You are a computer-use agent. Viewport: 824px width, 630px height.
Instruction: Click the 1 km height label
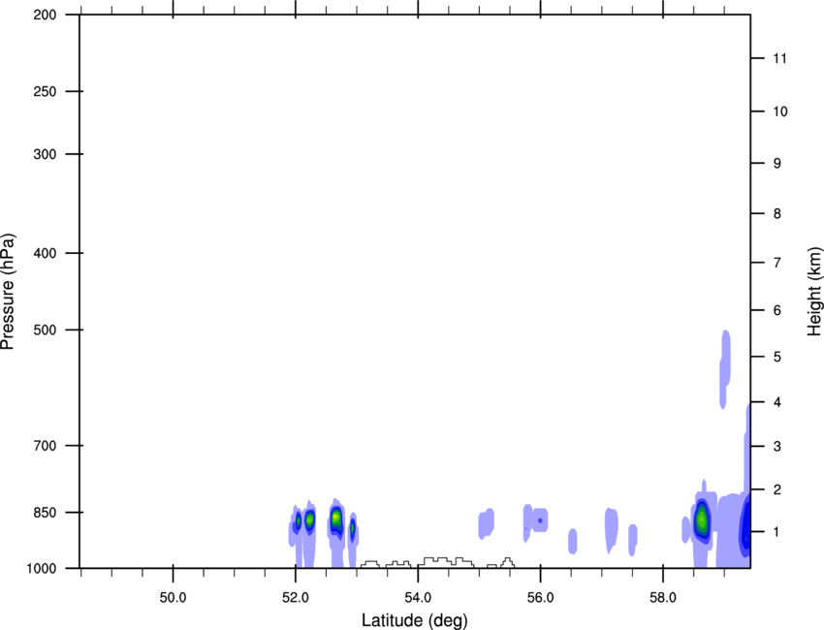click(777, 532)
